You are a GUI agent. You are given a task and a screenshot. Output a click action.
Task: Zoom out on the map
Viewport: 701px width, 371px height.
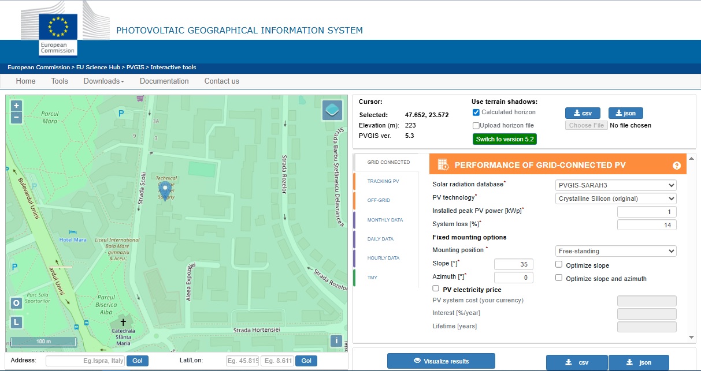[x=16, y=118]
